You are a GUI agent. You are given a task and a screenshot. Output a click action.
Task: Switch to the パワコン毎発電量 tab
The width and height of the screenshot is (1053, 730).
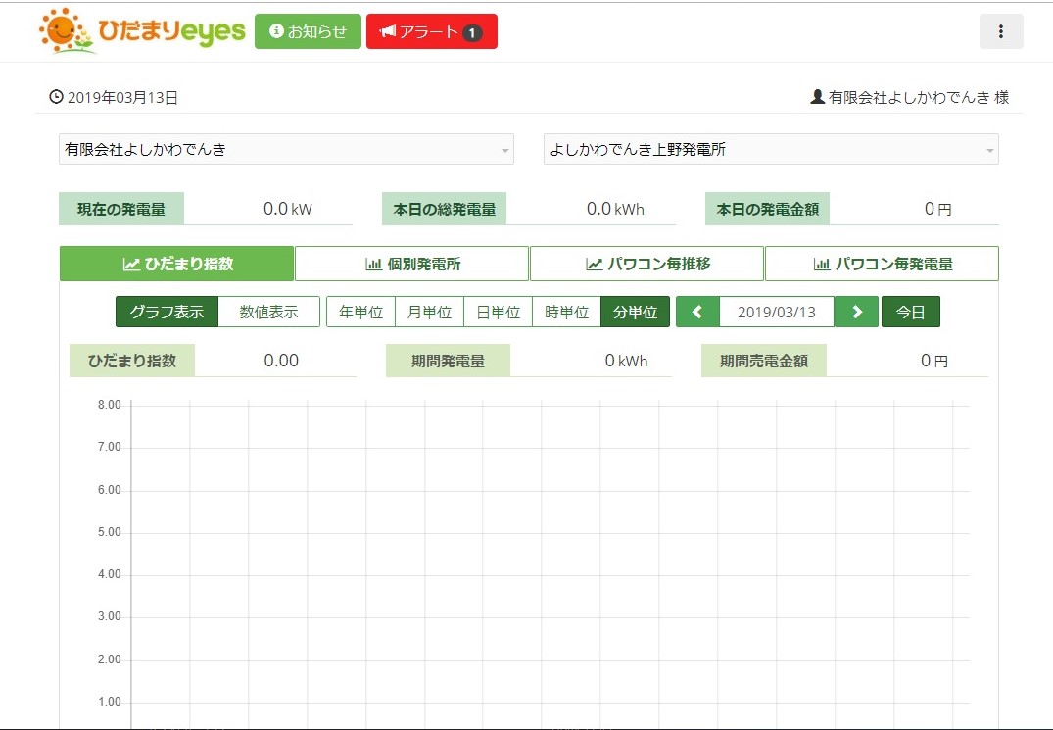tap(882, 264)
